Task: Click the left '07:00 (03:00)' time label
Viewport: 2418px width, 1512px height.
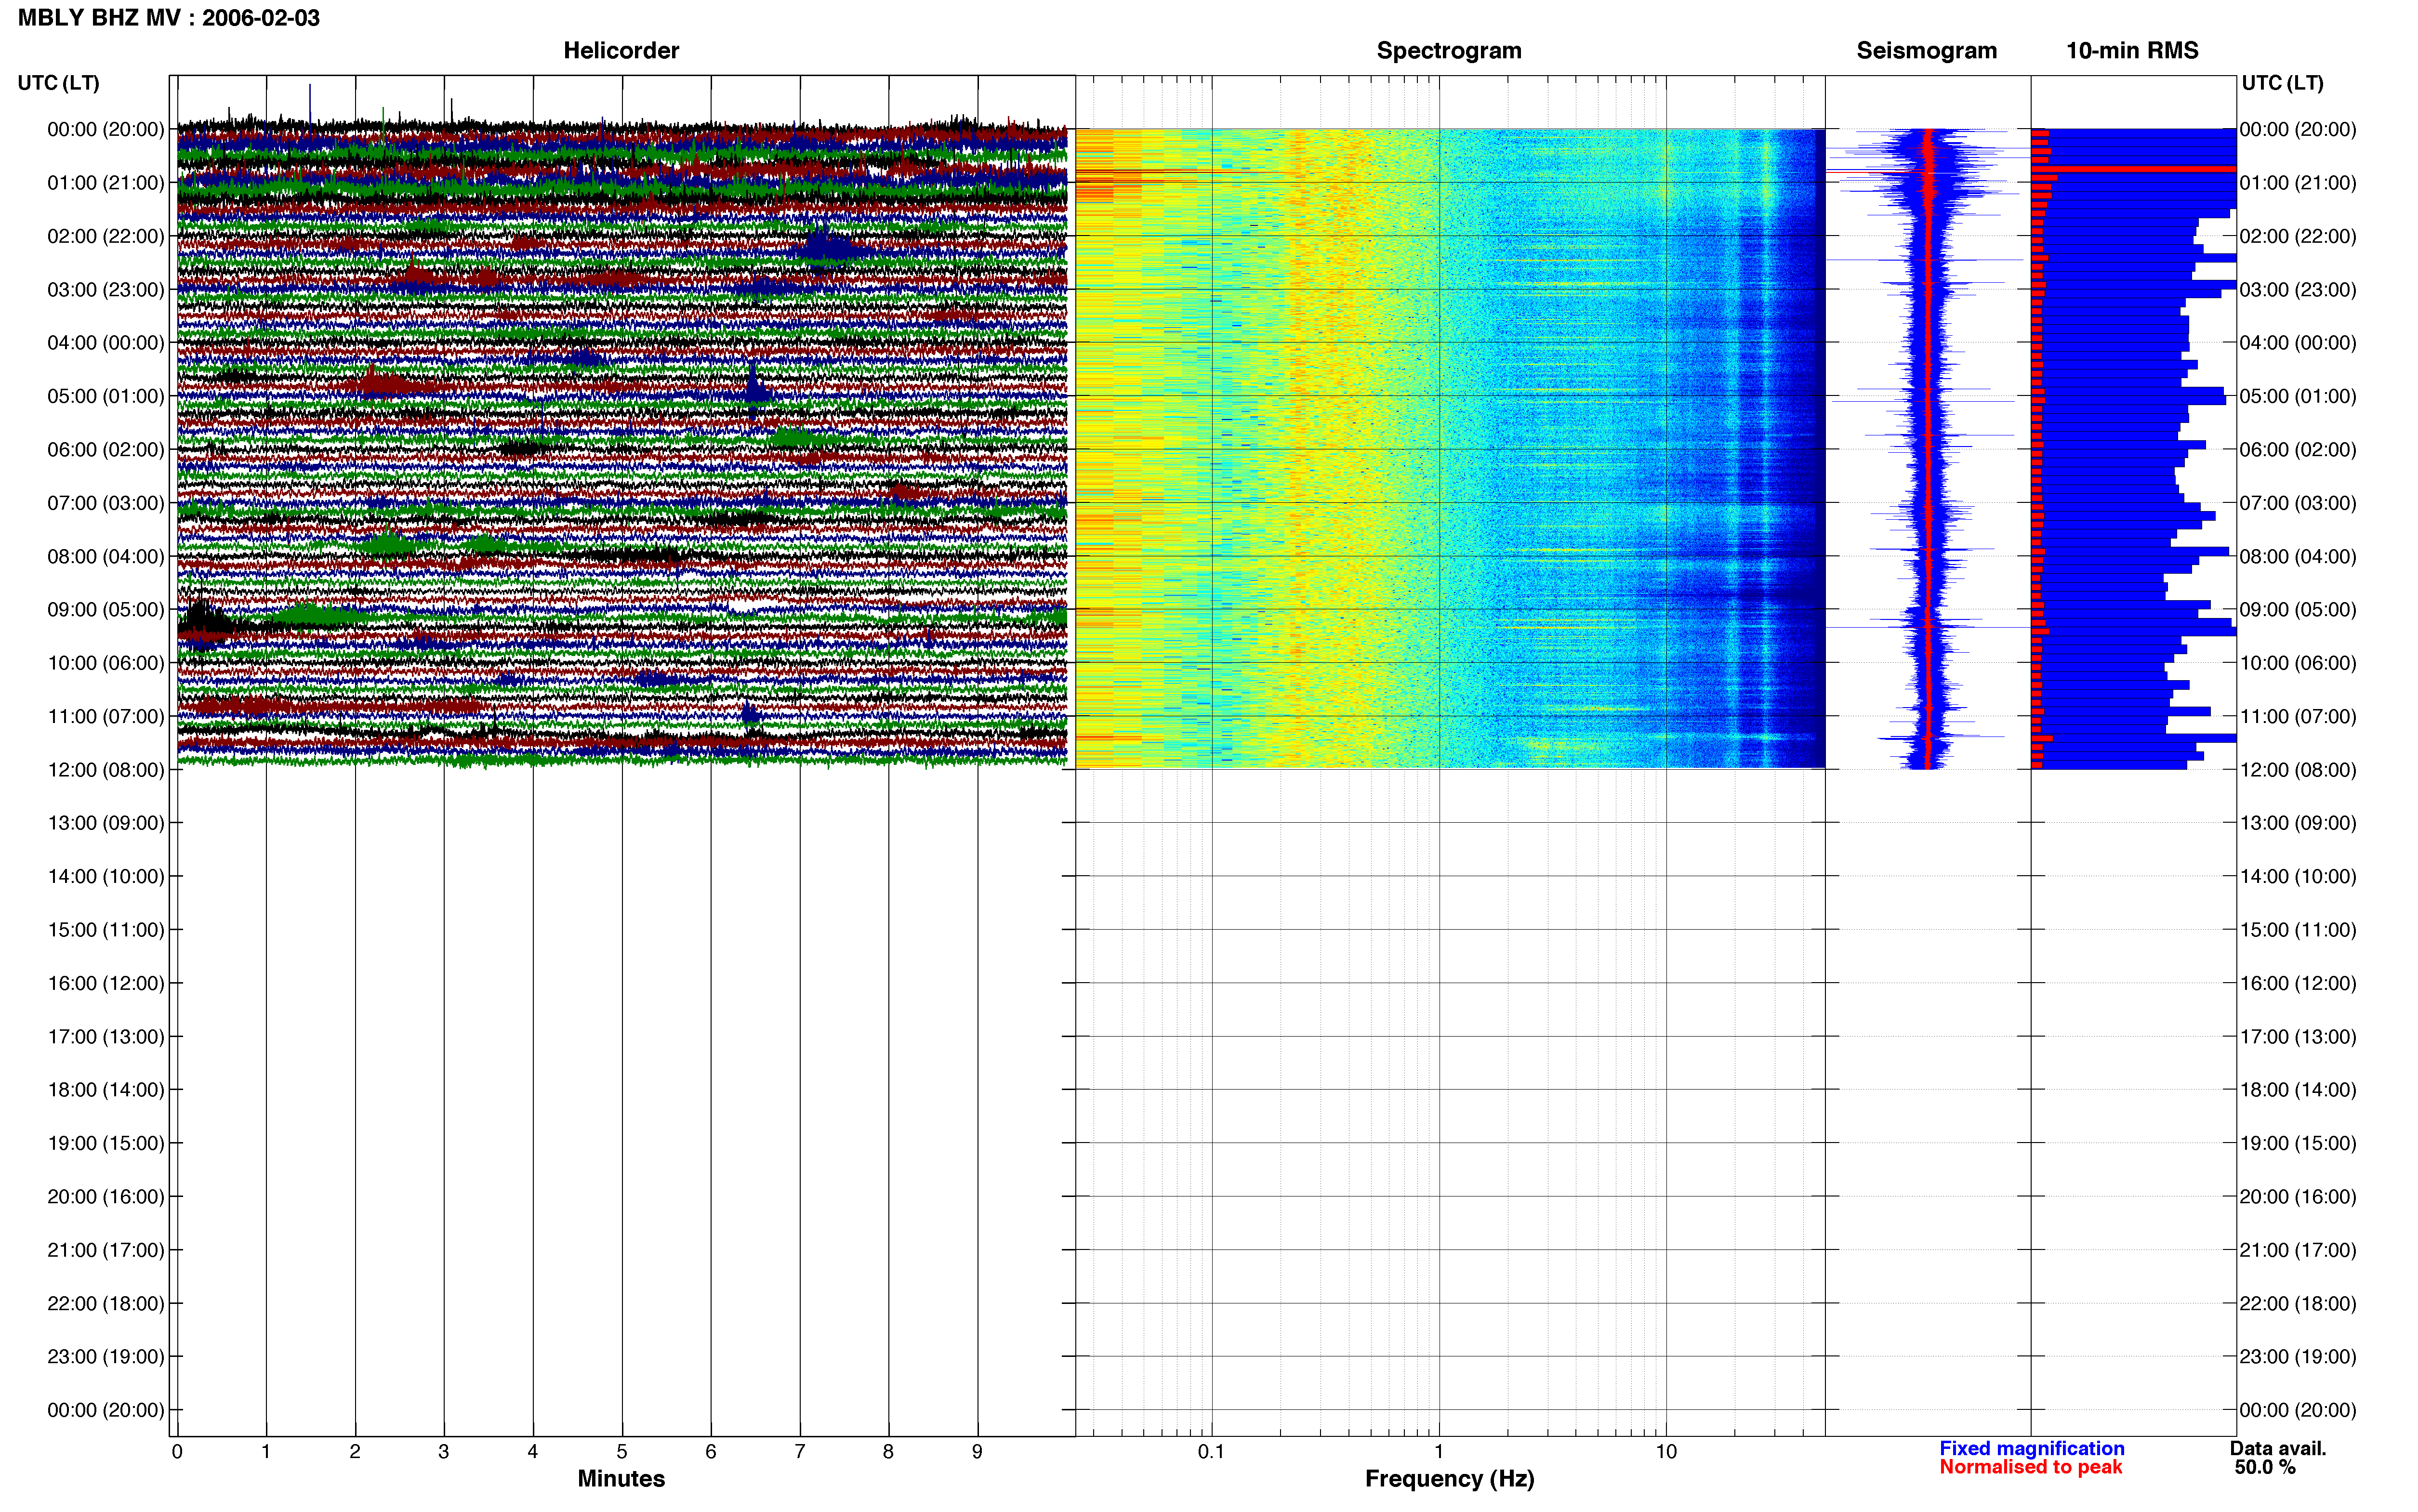Action: coord(106,503)
